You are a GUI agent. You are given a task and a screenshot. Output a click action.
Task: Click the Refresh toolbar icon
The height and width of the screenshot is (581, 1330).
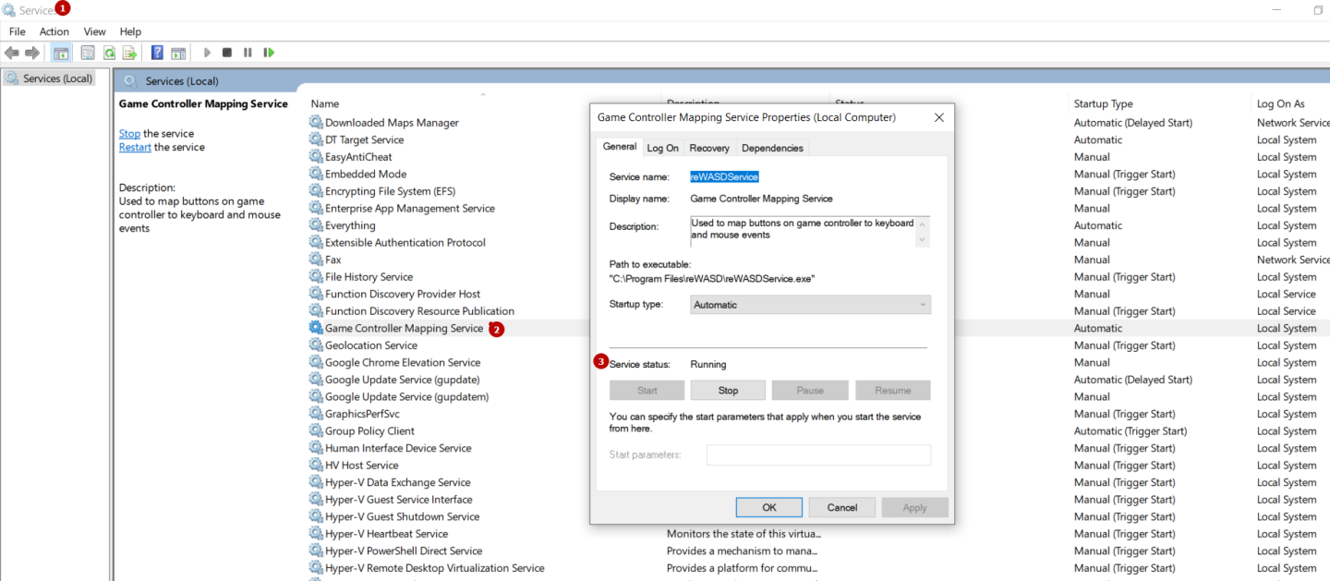[x=109, y=53]
